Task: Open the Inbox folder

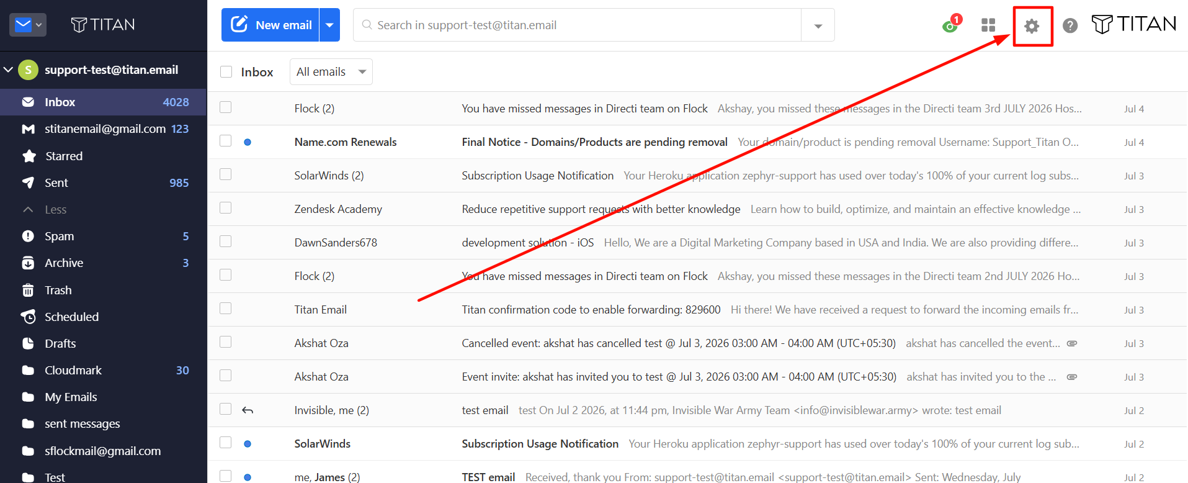Action: click(x=103, y=102)
